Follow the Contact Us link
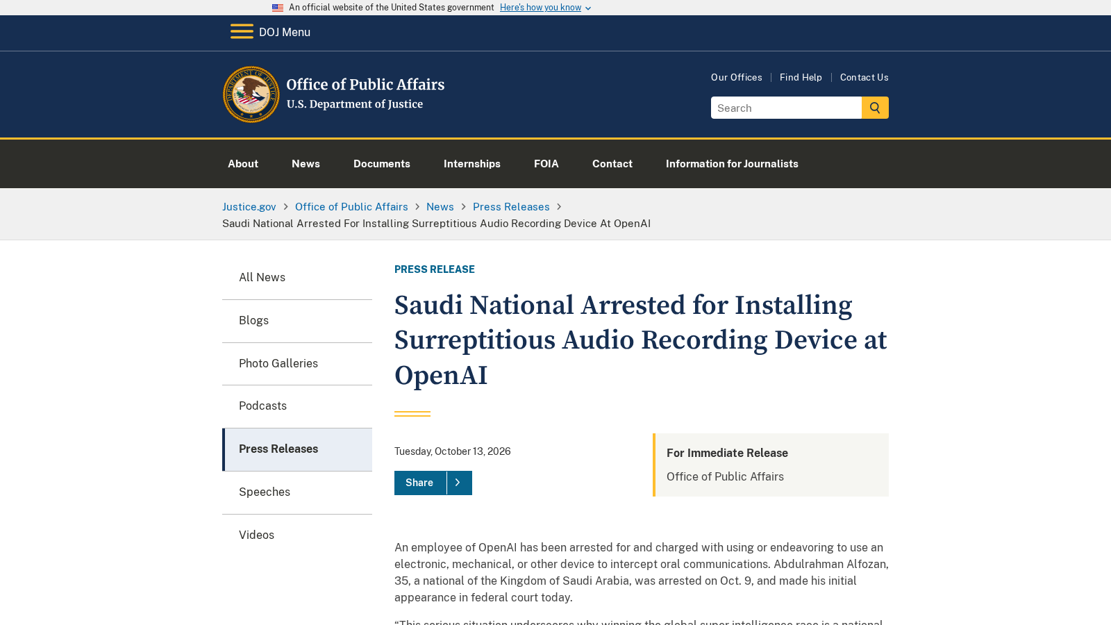 [x=864, y=77]
